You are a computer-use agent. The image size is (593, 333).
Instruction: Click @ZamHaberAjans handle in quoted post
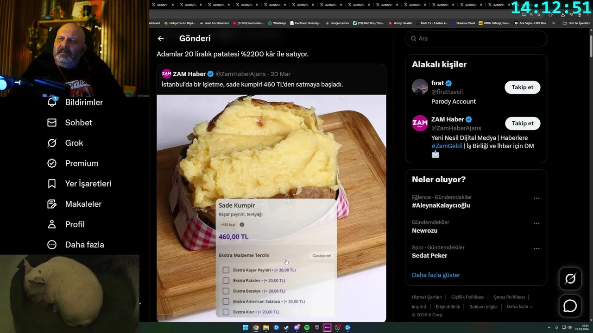click(x=241, y=74)
